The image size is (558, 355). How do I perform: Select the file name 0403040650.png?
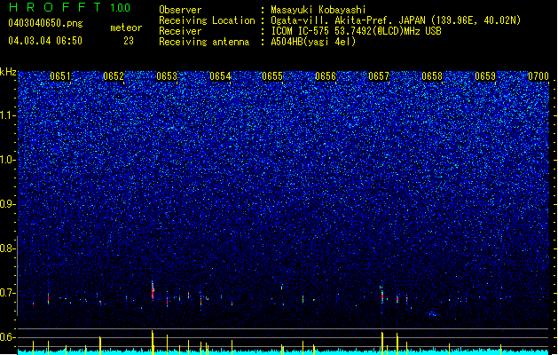(45, 23)
